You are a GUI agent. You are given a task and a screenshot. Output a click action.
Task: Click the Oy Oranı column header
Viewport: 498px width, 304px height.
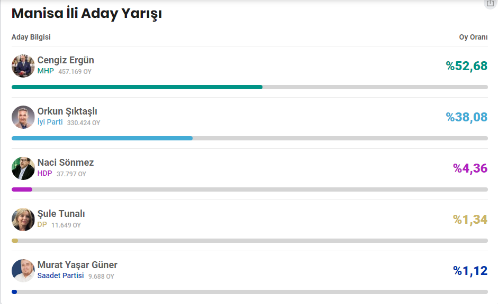tap(473, 37)
